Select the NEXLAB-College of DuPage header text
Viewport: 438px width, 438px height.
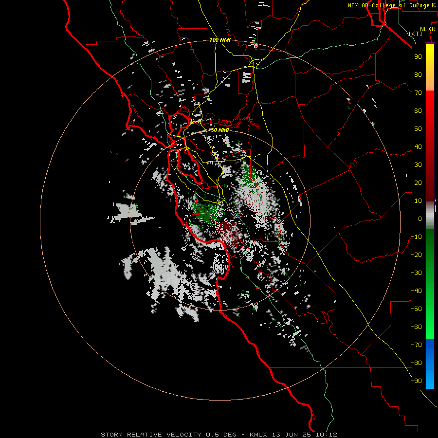coord(391,5)
